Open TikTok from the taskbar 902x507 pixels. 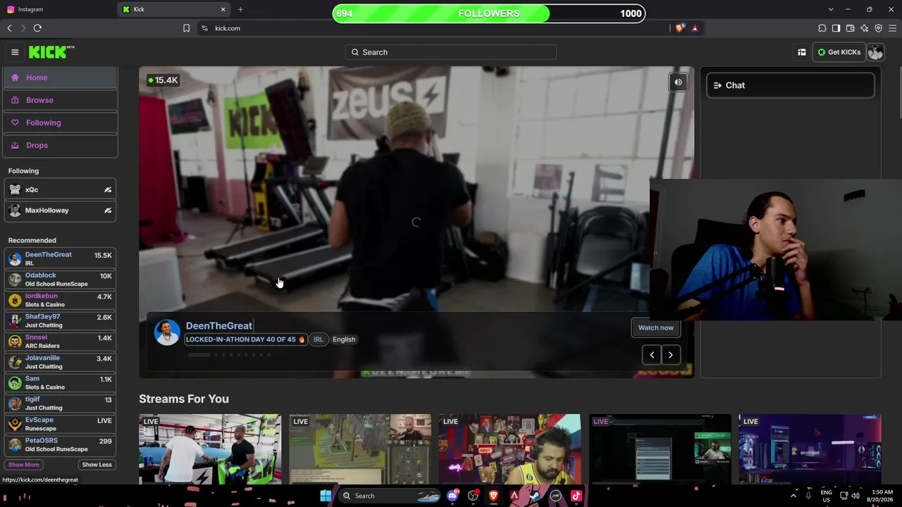(x=576, y=496)
